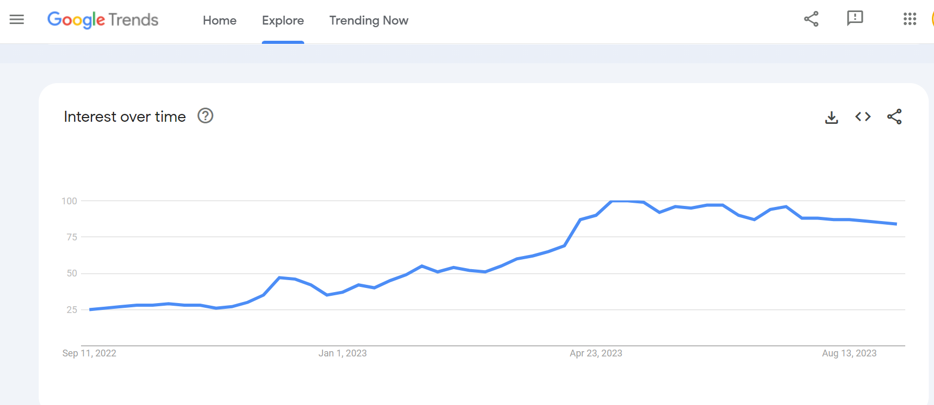Open the Google apps grid
Screen dimensions: 934x405
[910, 19]
